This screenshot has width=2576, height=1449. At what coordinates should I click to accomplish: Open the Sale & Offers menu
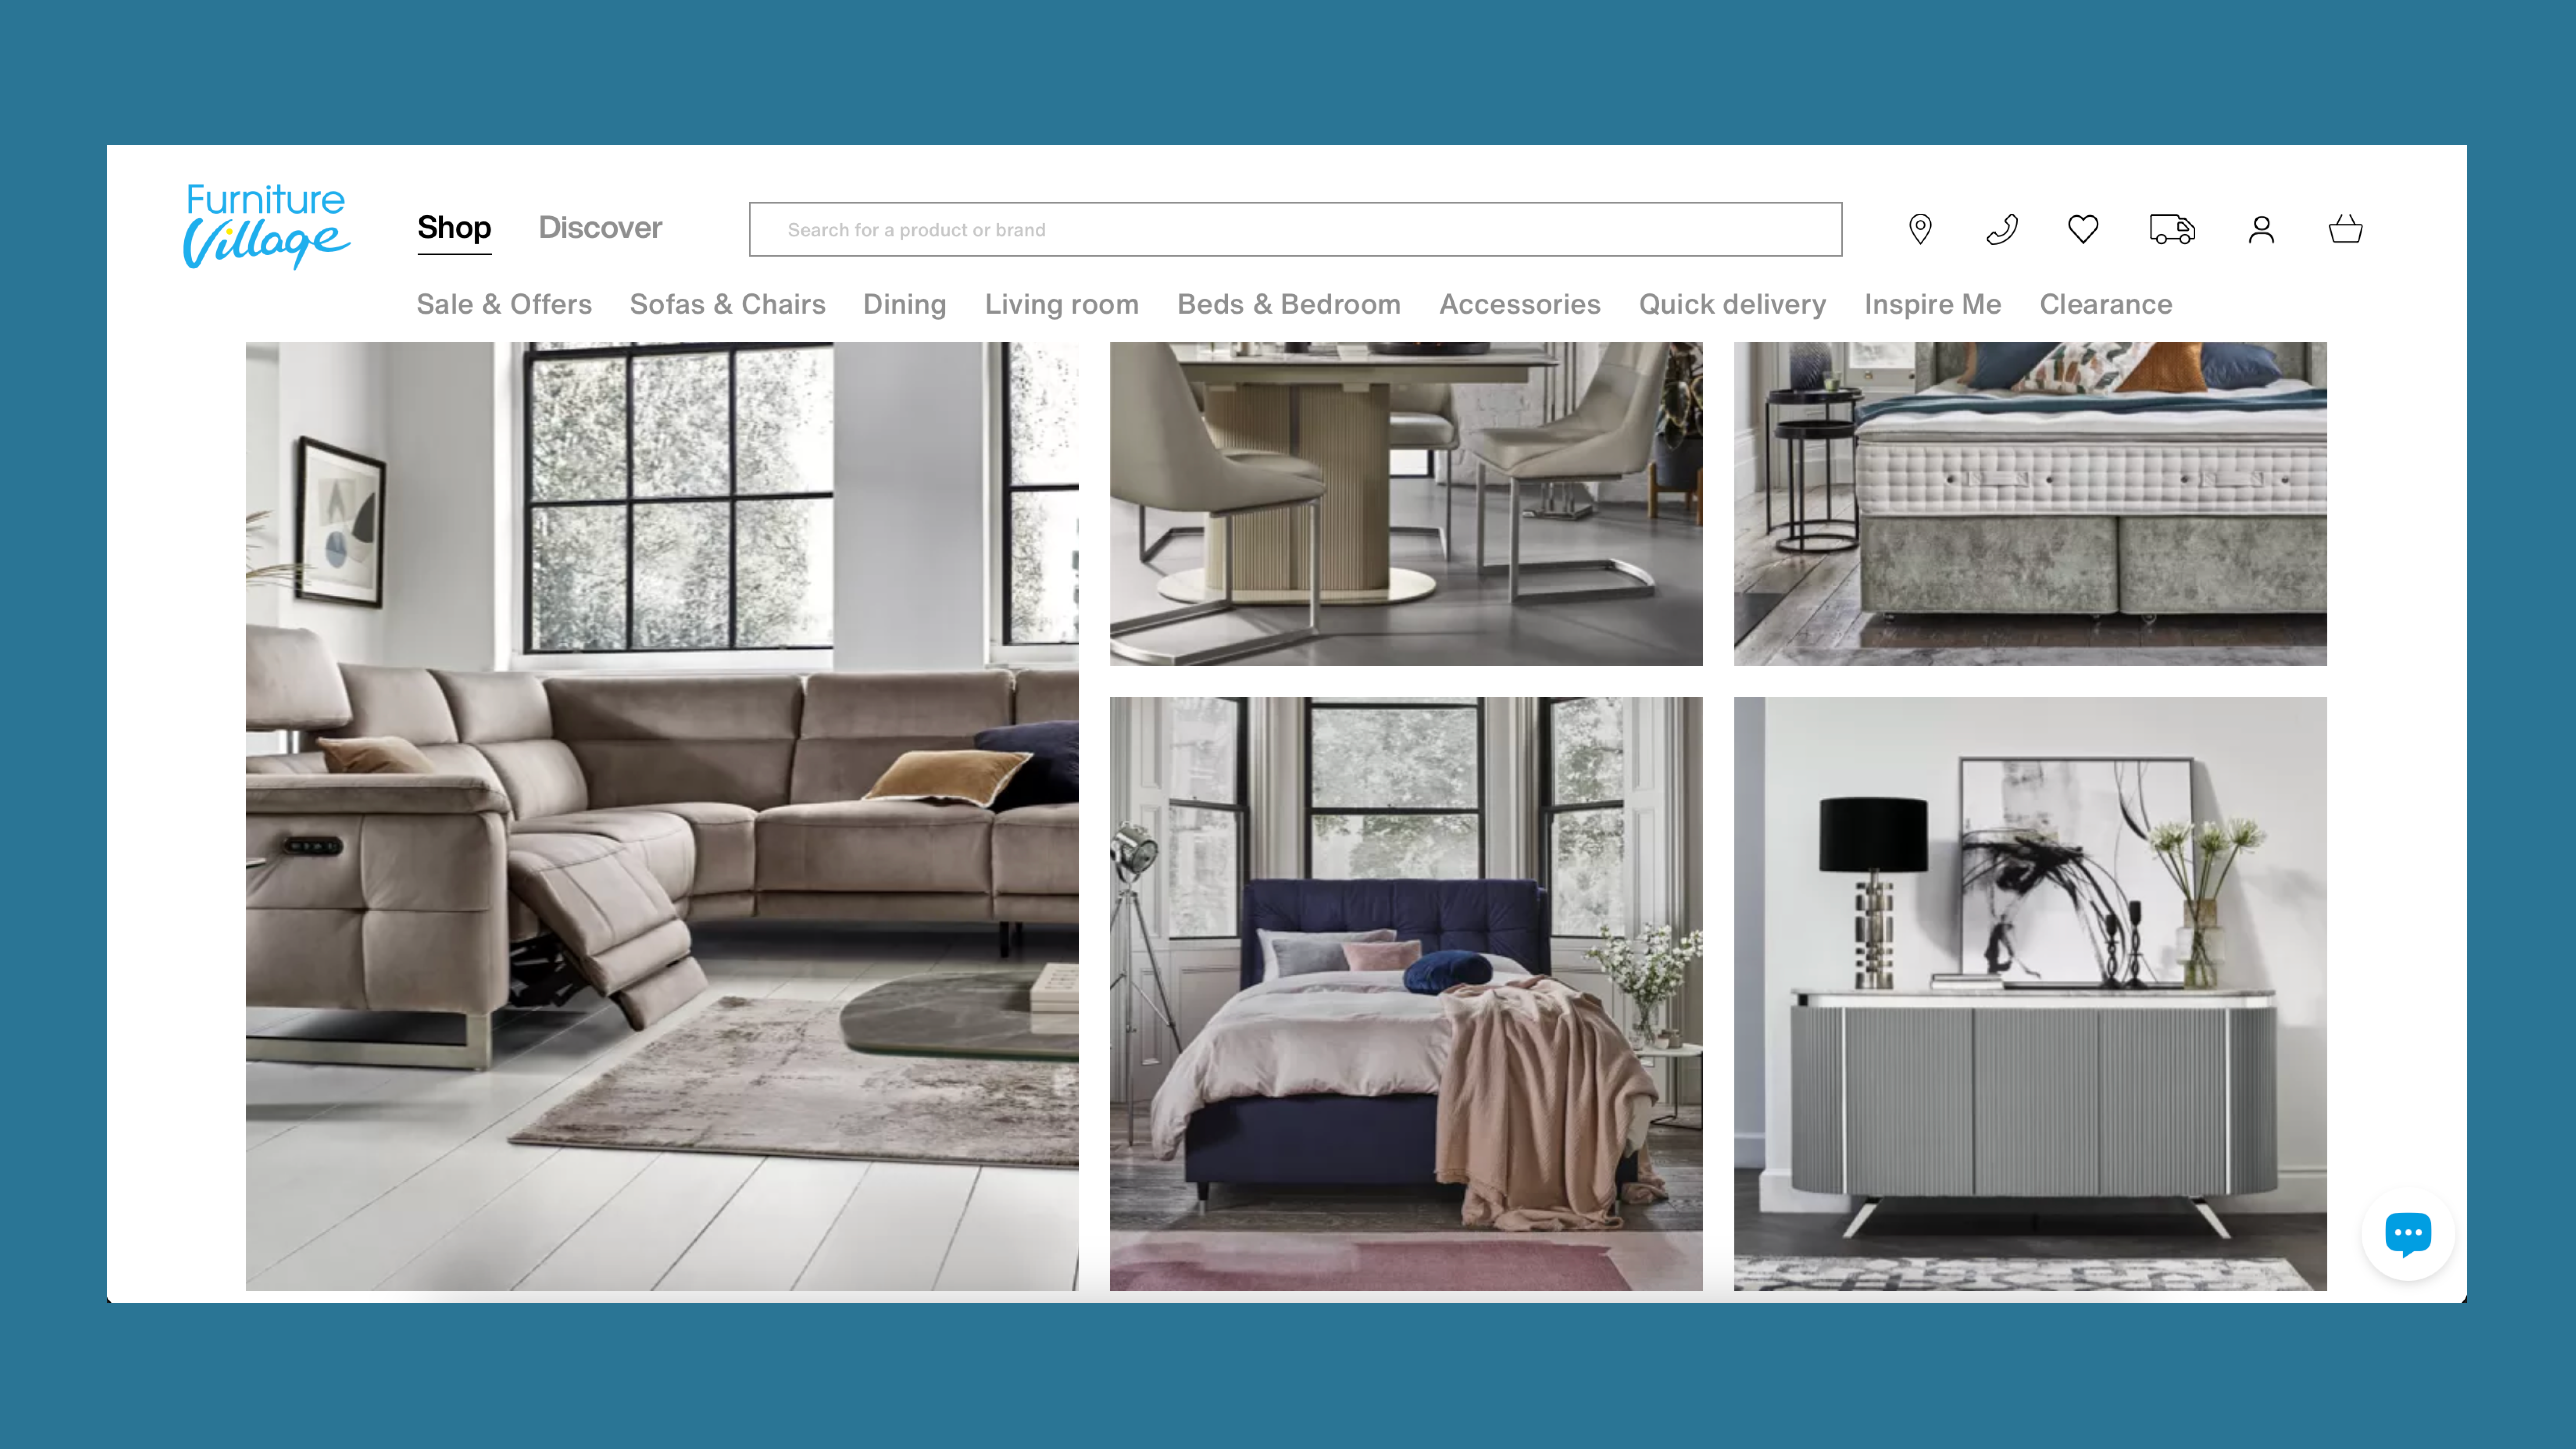[504, 304]
